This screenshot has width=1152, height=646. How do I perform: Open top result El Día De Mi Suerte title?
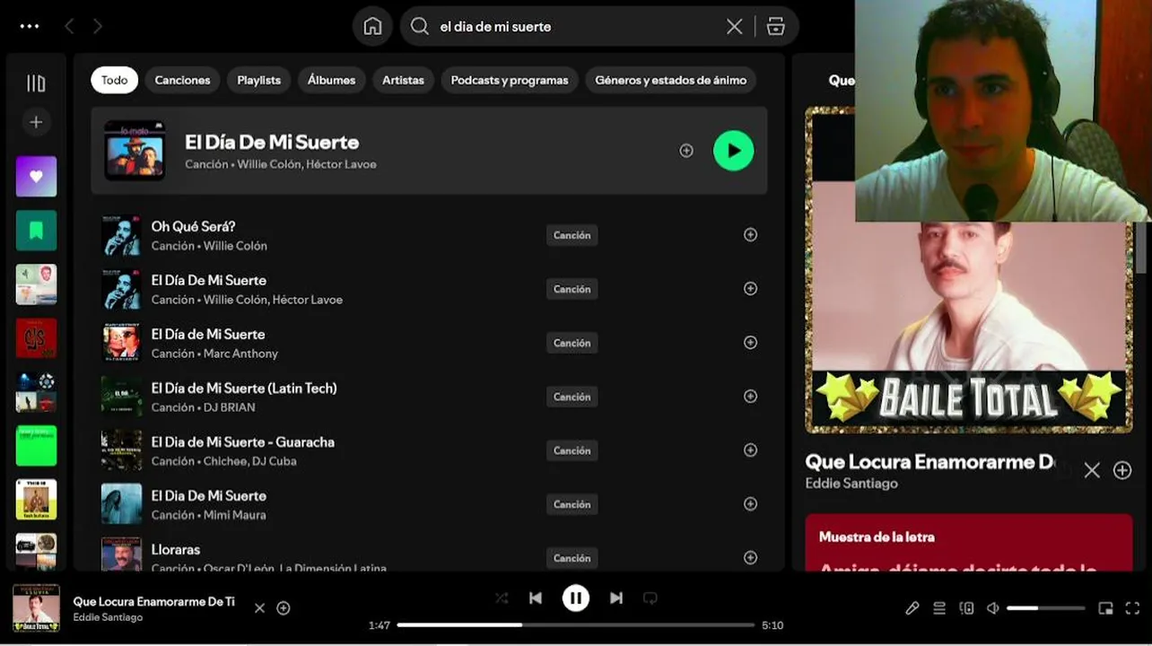click(272, 142)
